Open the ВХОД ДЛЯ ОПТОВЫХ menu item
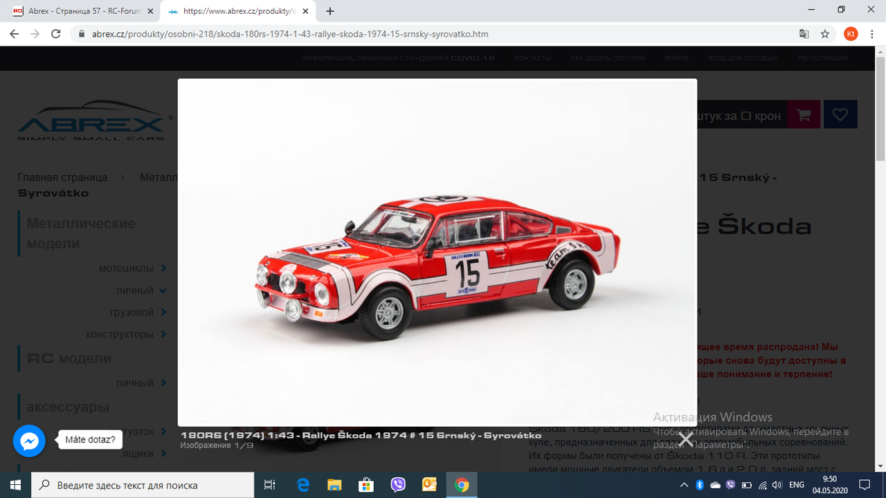This screenshot has width=886, height=498. (x=743, y=58)
